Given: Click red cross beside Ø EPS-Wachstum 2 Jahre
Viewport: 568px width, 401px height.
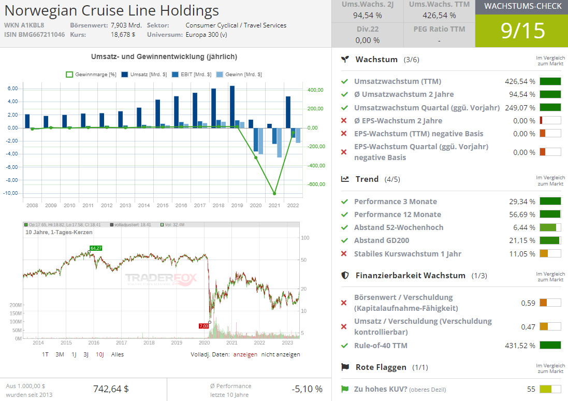Looking at the screenshot, I should 344,121.
